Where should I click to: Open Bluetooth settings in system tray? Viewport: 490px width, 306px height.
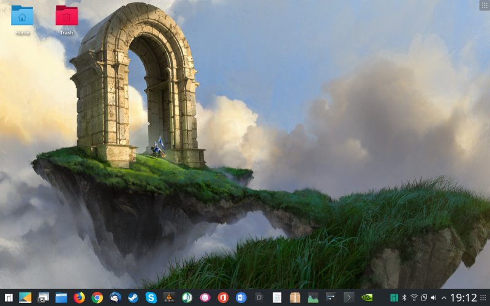[x=404, y=297]
